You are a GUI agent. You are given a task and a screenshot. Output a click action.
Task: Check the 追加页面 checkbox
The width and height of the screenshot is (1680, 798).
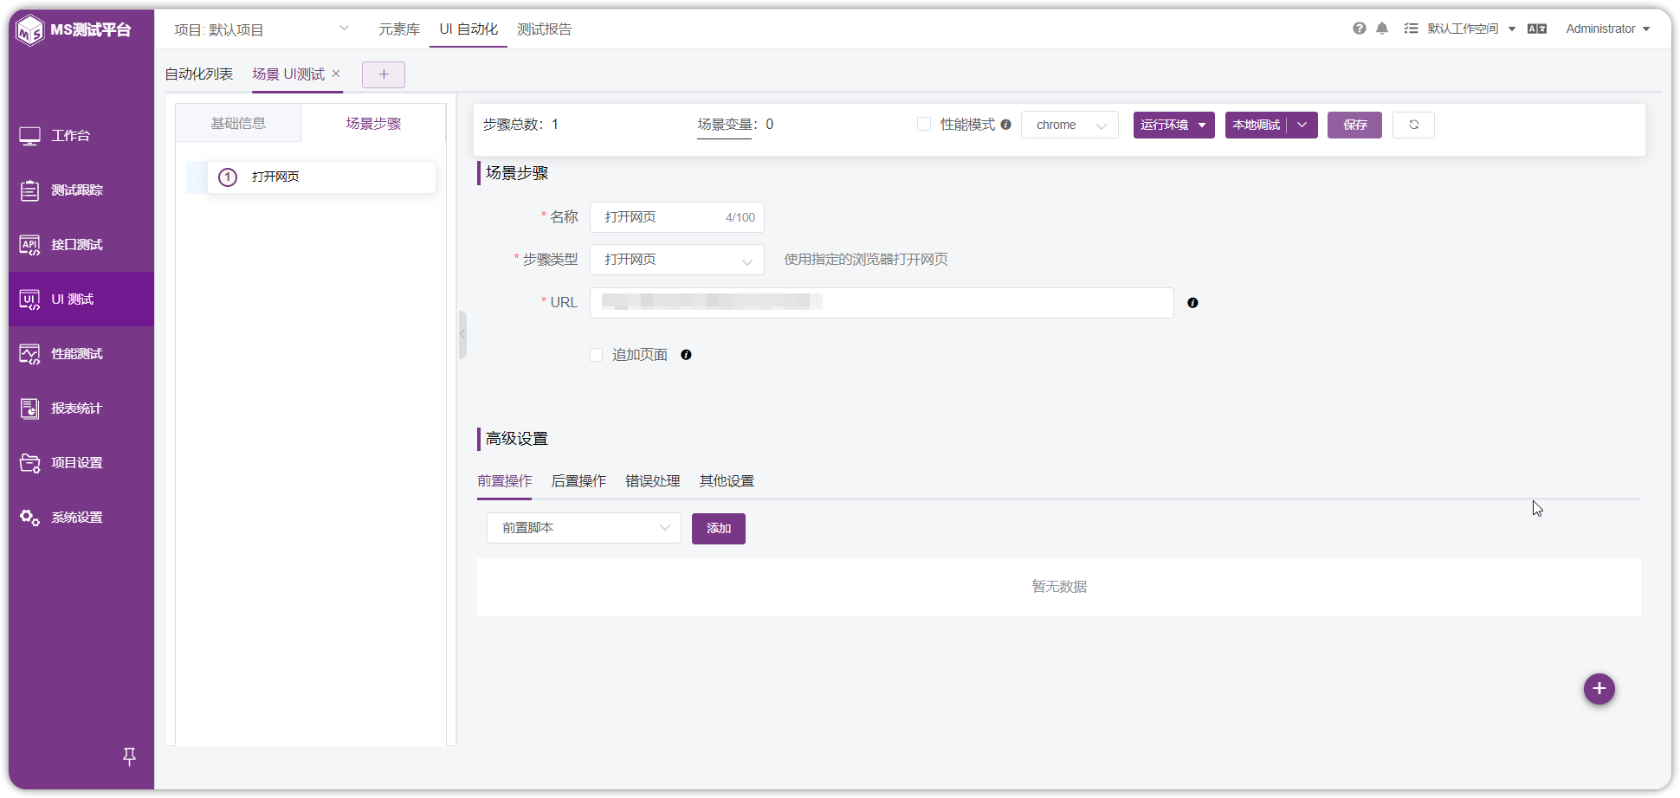596,355
